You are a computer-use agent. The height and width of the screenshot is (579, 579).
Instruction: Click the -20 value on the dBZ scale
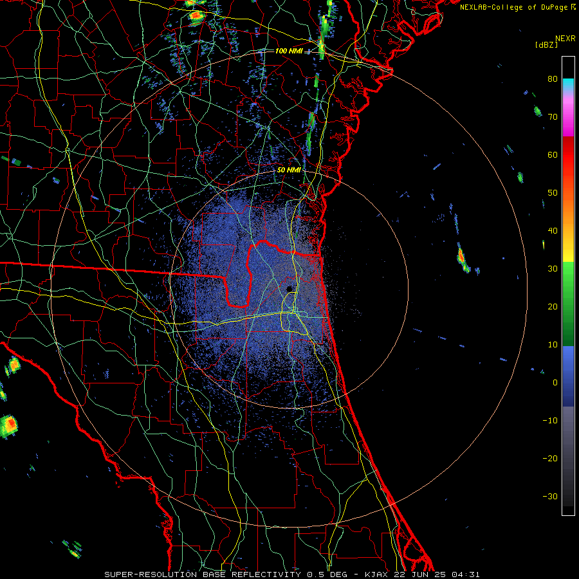point(550,458)
